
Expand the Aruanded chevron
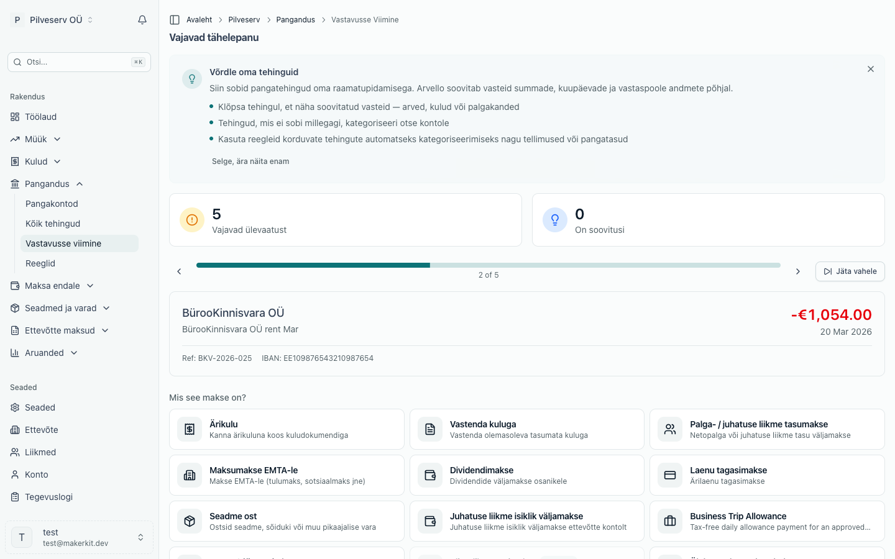[74, 353]
